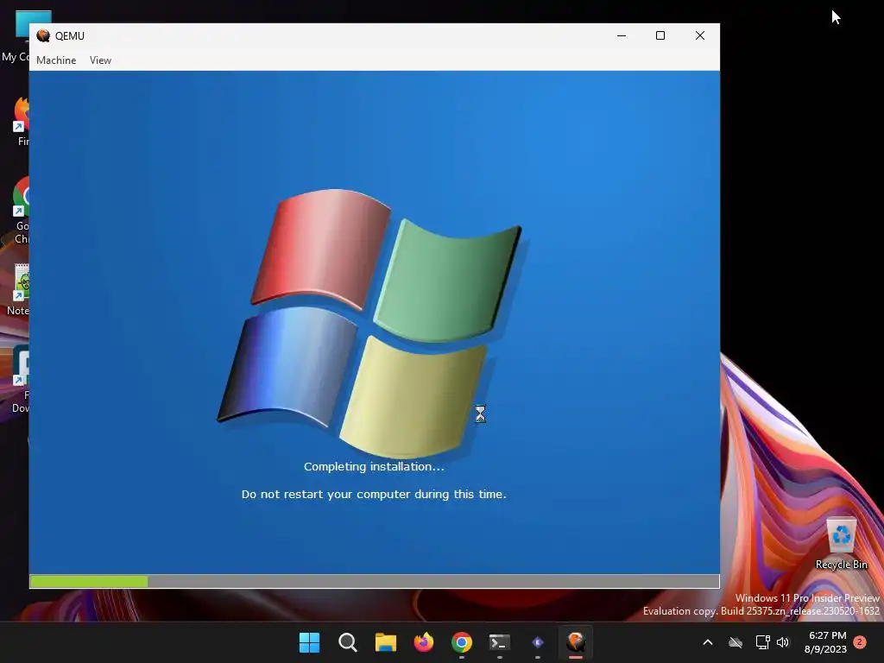Click the green installation progress bar
The width and height of the screenshot is (884, 663).
tap(89, 581)
